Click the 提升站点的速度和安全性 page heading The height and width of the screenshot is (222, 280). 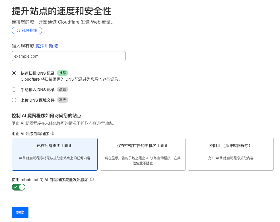[61, 11]
